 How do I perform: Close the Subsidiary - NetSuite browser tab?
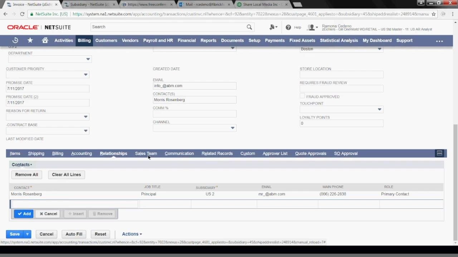click(x=114, y=5)
